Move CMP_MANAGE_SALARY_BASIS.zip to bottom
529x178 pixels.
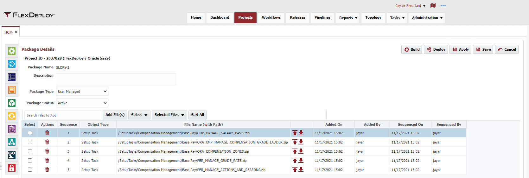coord(301,133)
